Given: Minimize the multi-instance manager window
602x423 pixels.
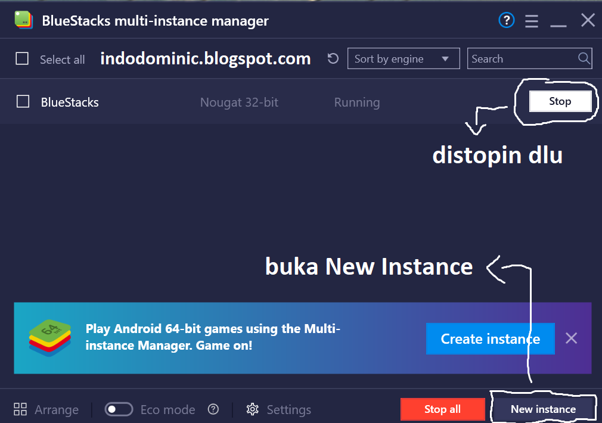Looking at the screenshot, I should pos(558,26).
